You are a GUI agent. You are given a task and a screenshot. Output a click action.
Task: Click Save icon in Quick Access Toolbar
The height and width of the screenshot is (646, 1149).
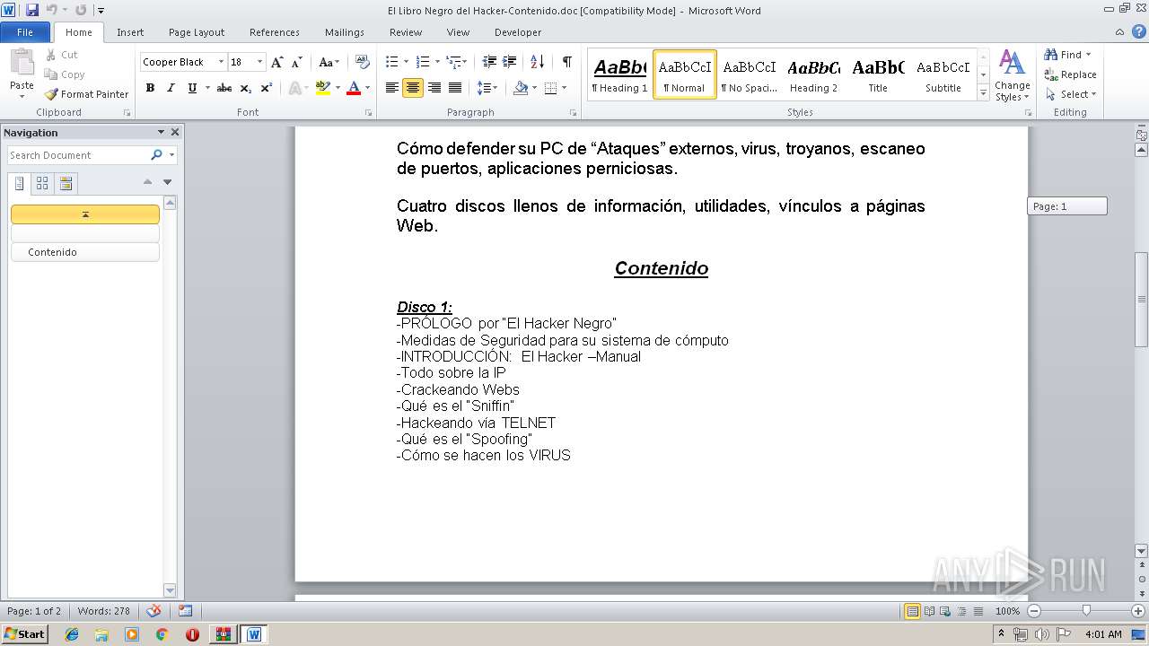click(x=32, y=10)
